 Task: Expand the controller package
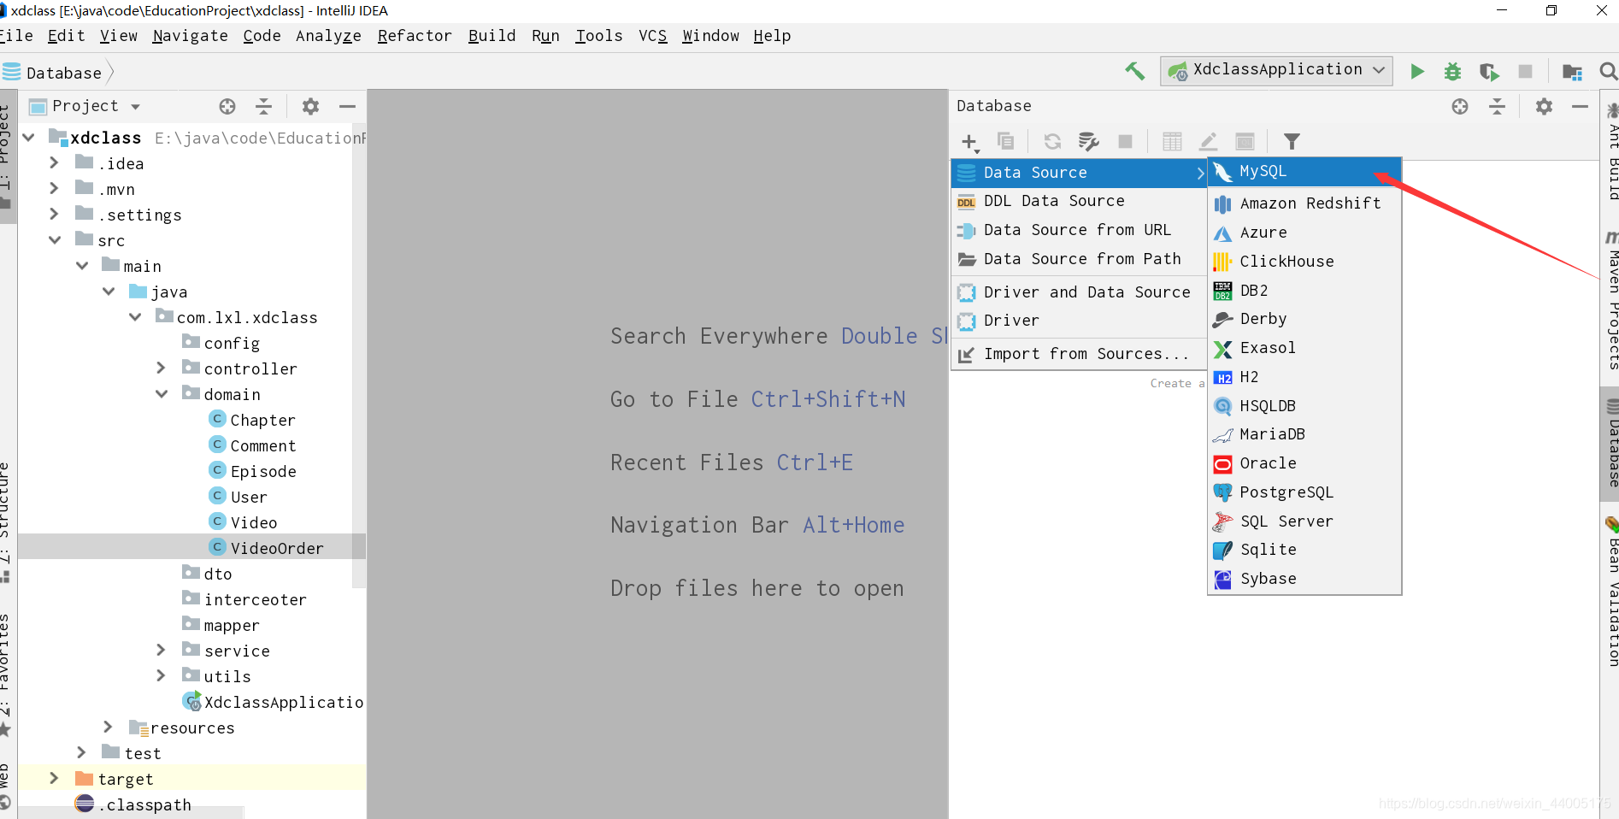(x=161, y=368)
